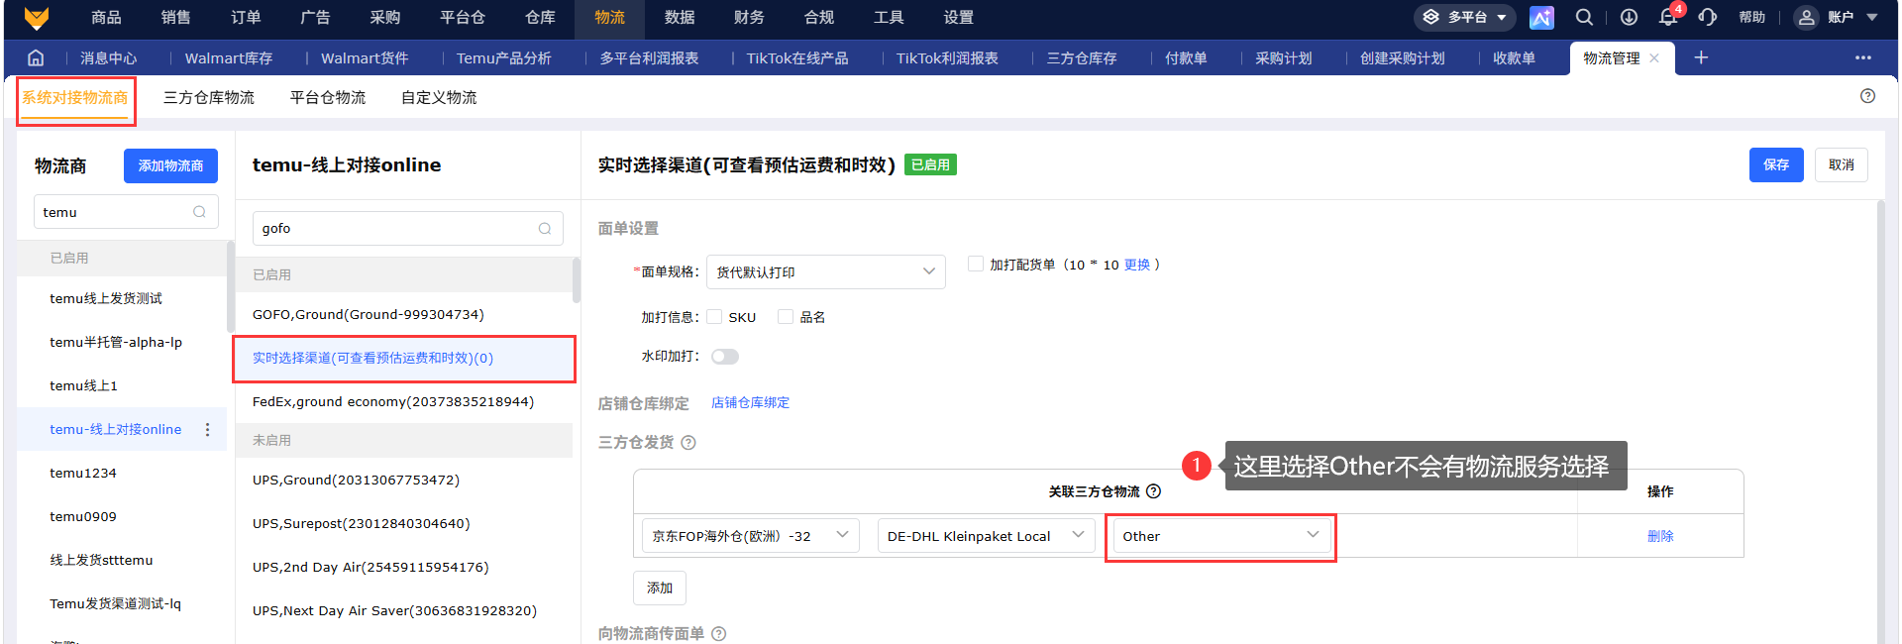Switch to 平台仓物流 tab
The height and width of the screenshot is (644, 1902).
point(328,97)
